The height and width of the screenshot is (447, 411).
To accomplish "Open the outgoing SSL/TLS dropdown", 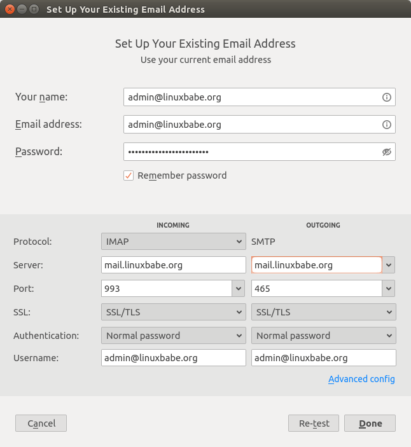I will (324, 312).
